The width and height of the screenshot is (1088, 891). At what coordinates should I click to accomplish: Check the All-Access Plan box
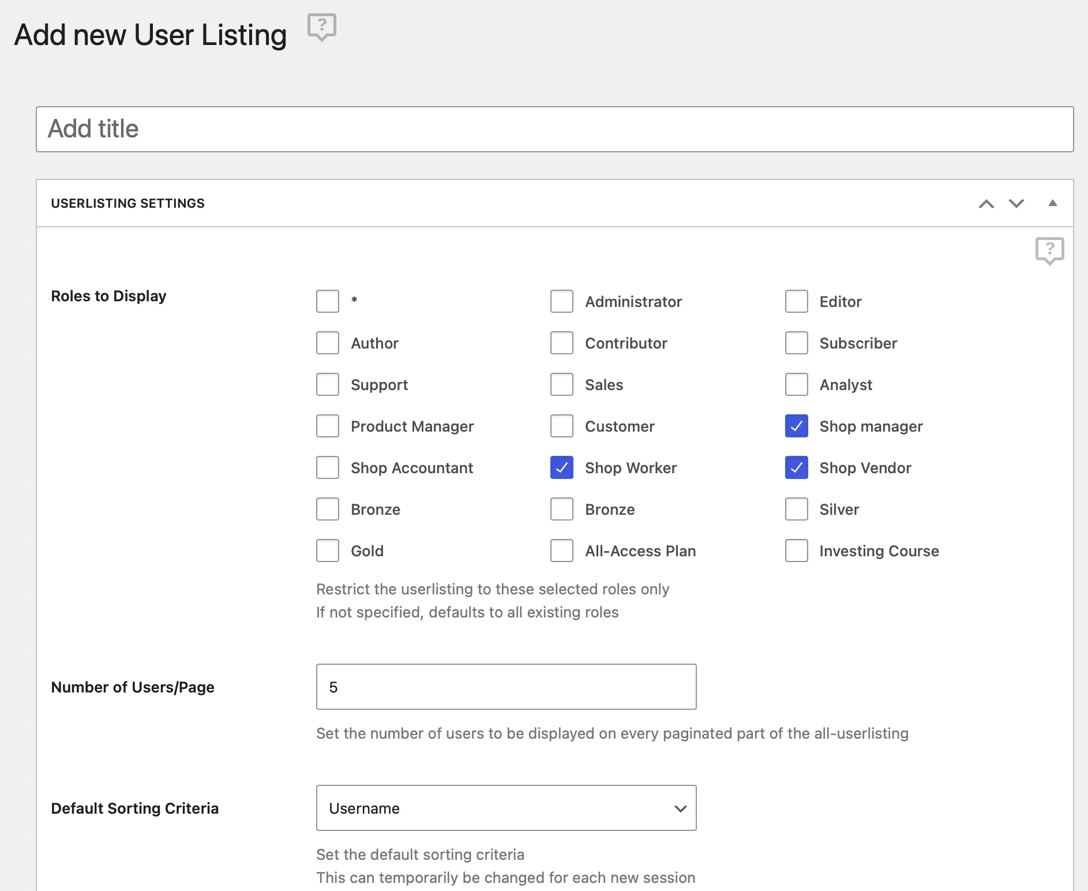click(562, 551)
